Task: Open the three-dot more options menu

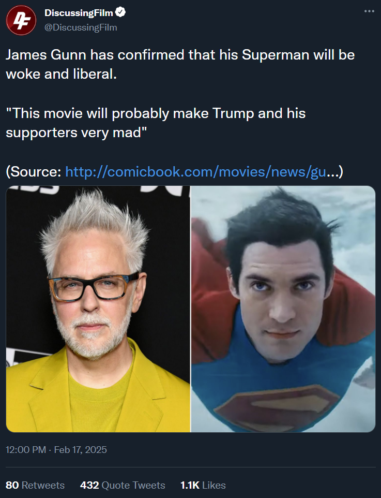Action: point(369,11)
